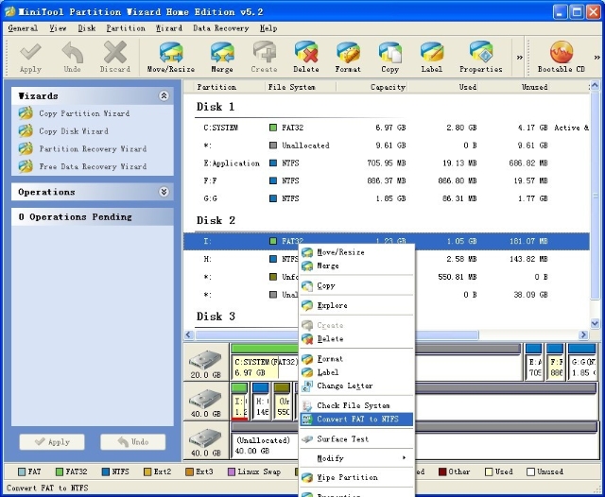The image size is (605, 497).
Task: Click horizontal scrollbar left arrow
Action: (x=189, y=334)
